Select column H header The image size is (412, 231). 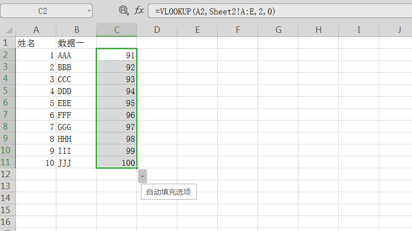click(318, 30)
